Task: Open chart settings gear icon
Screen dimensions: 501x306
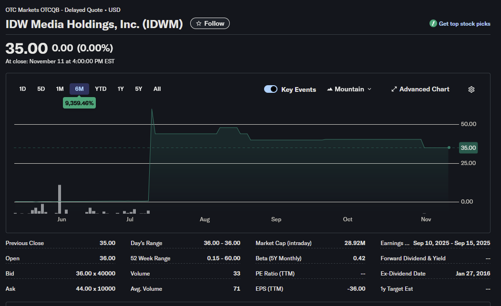Action: [x=471, y=89]
